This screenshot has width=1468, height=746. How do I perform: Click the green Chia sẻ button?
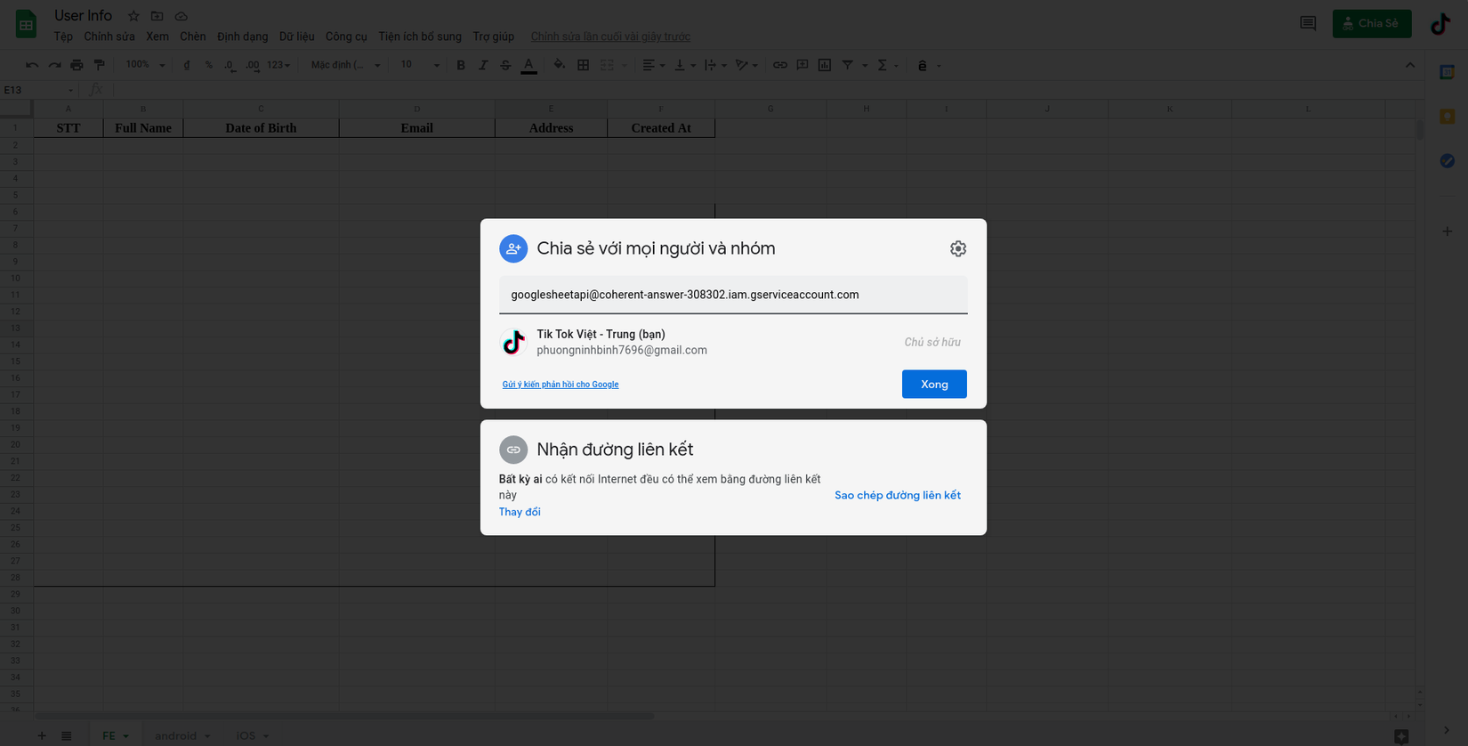coord(1372,24)
